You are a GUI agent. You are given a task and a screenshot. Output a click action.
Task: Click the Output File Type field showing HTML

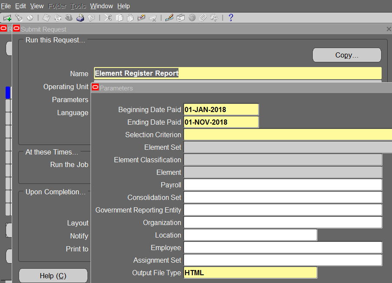point(250,273)
